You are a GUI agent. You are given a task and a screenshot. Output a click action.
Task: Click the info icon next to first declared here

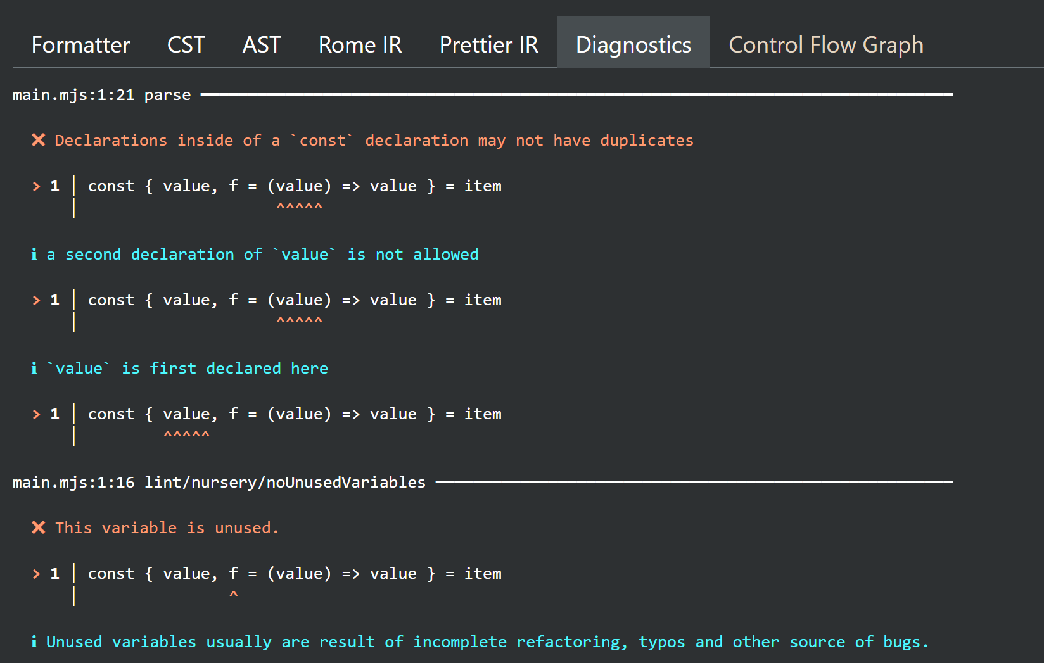(34, 368)
